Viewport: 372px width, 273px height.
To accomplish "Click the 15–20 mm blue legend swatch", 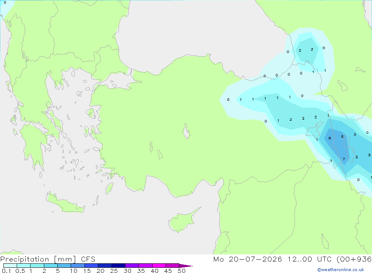I will (91, 266).
